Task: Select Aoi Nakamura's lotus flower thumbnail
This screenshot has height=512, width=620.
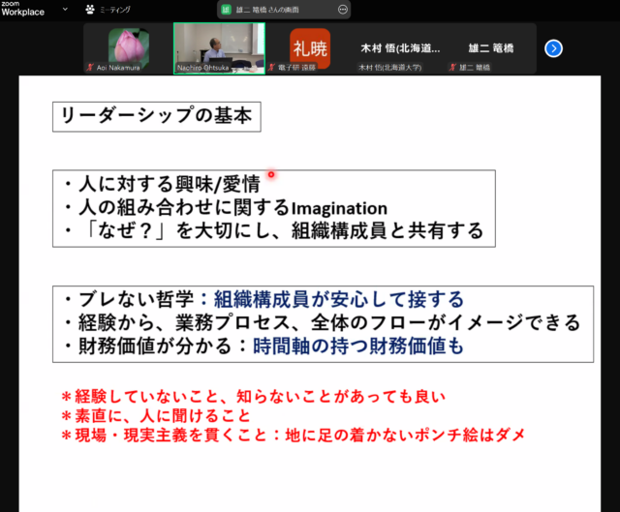Action: 127,45
